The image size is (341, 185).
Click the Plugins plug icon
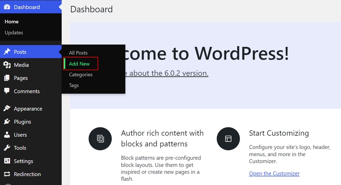7,122
